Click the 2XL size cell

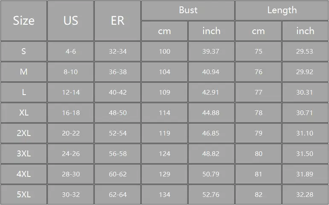tap(24, 133)
